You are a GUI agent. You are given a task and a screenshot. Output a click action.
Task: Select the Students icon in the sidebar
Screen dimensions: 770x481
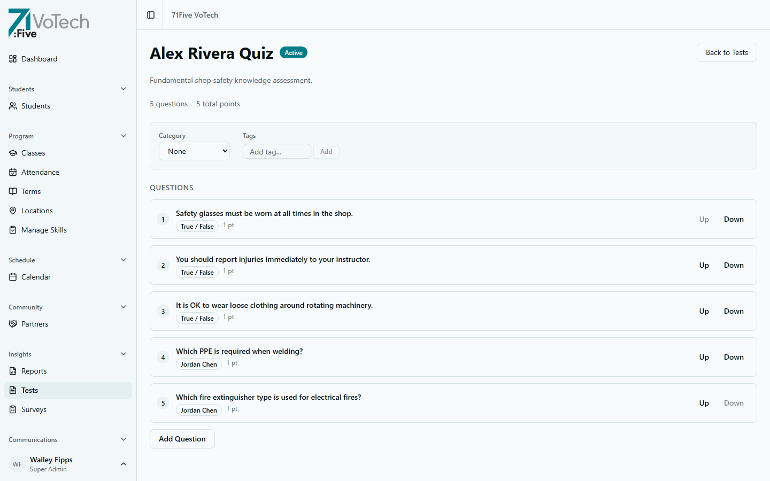click(13, 106)
